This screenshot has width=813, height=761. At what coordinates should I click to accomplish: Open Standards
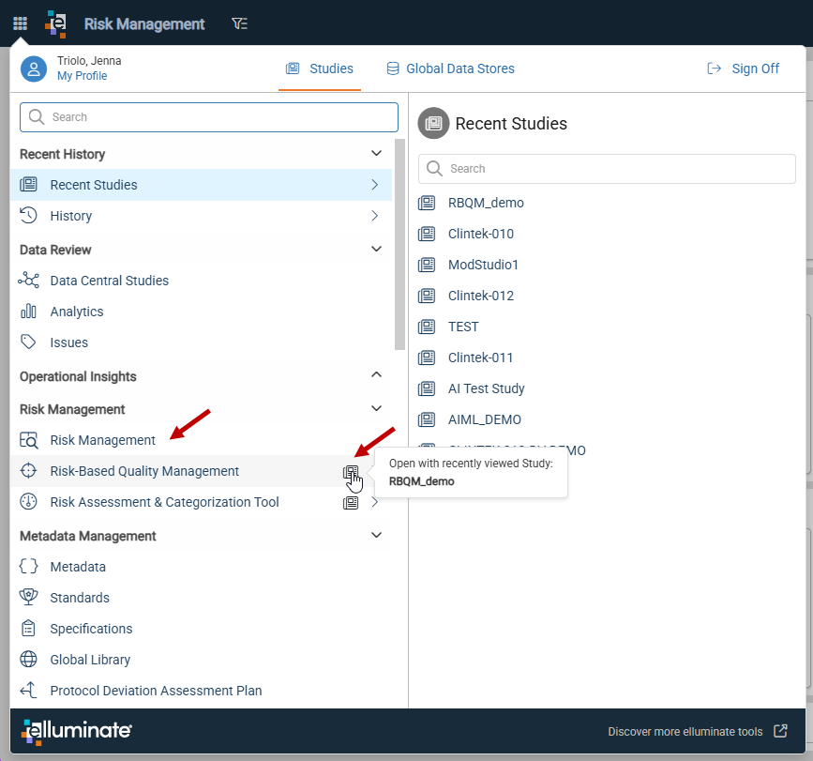pyautogui.click(x=80, y=598)
